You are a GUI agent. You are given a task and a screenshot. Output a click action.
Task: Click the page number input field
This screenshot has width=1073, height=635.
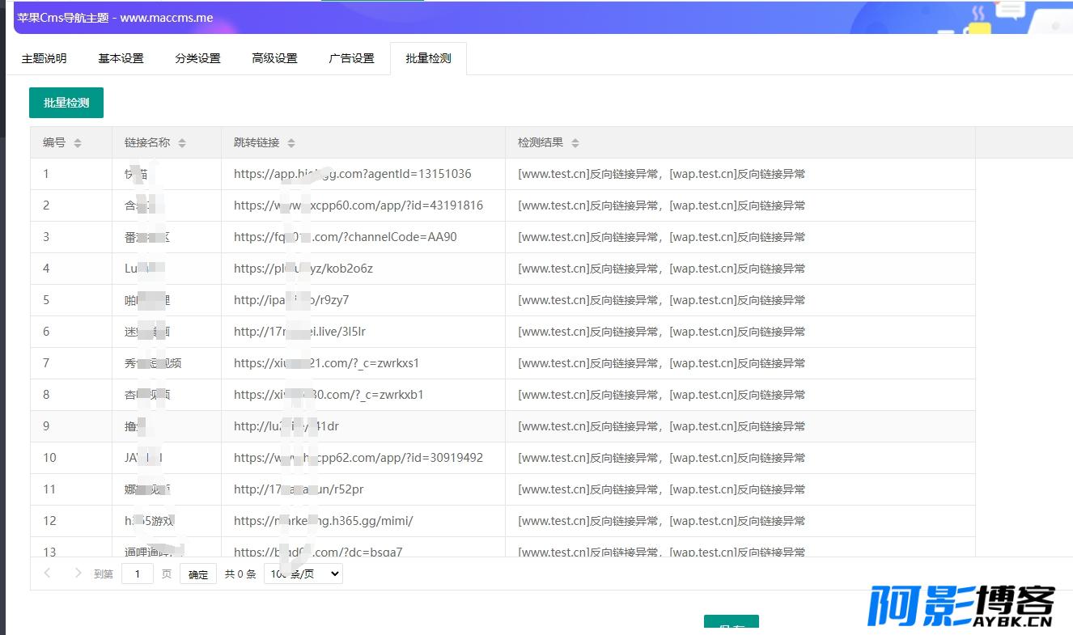coord(138,574)
